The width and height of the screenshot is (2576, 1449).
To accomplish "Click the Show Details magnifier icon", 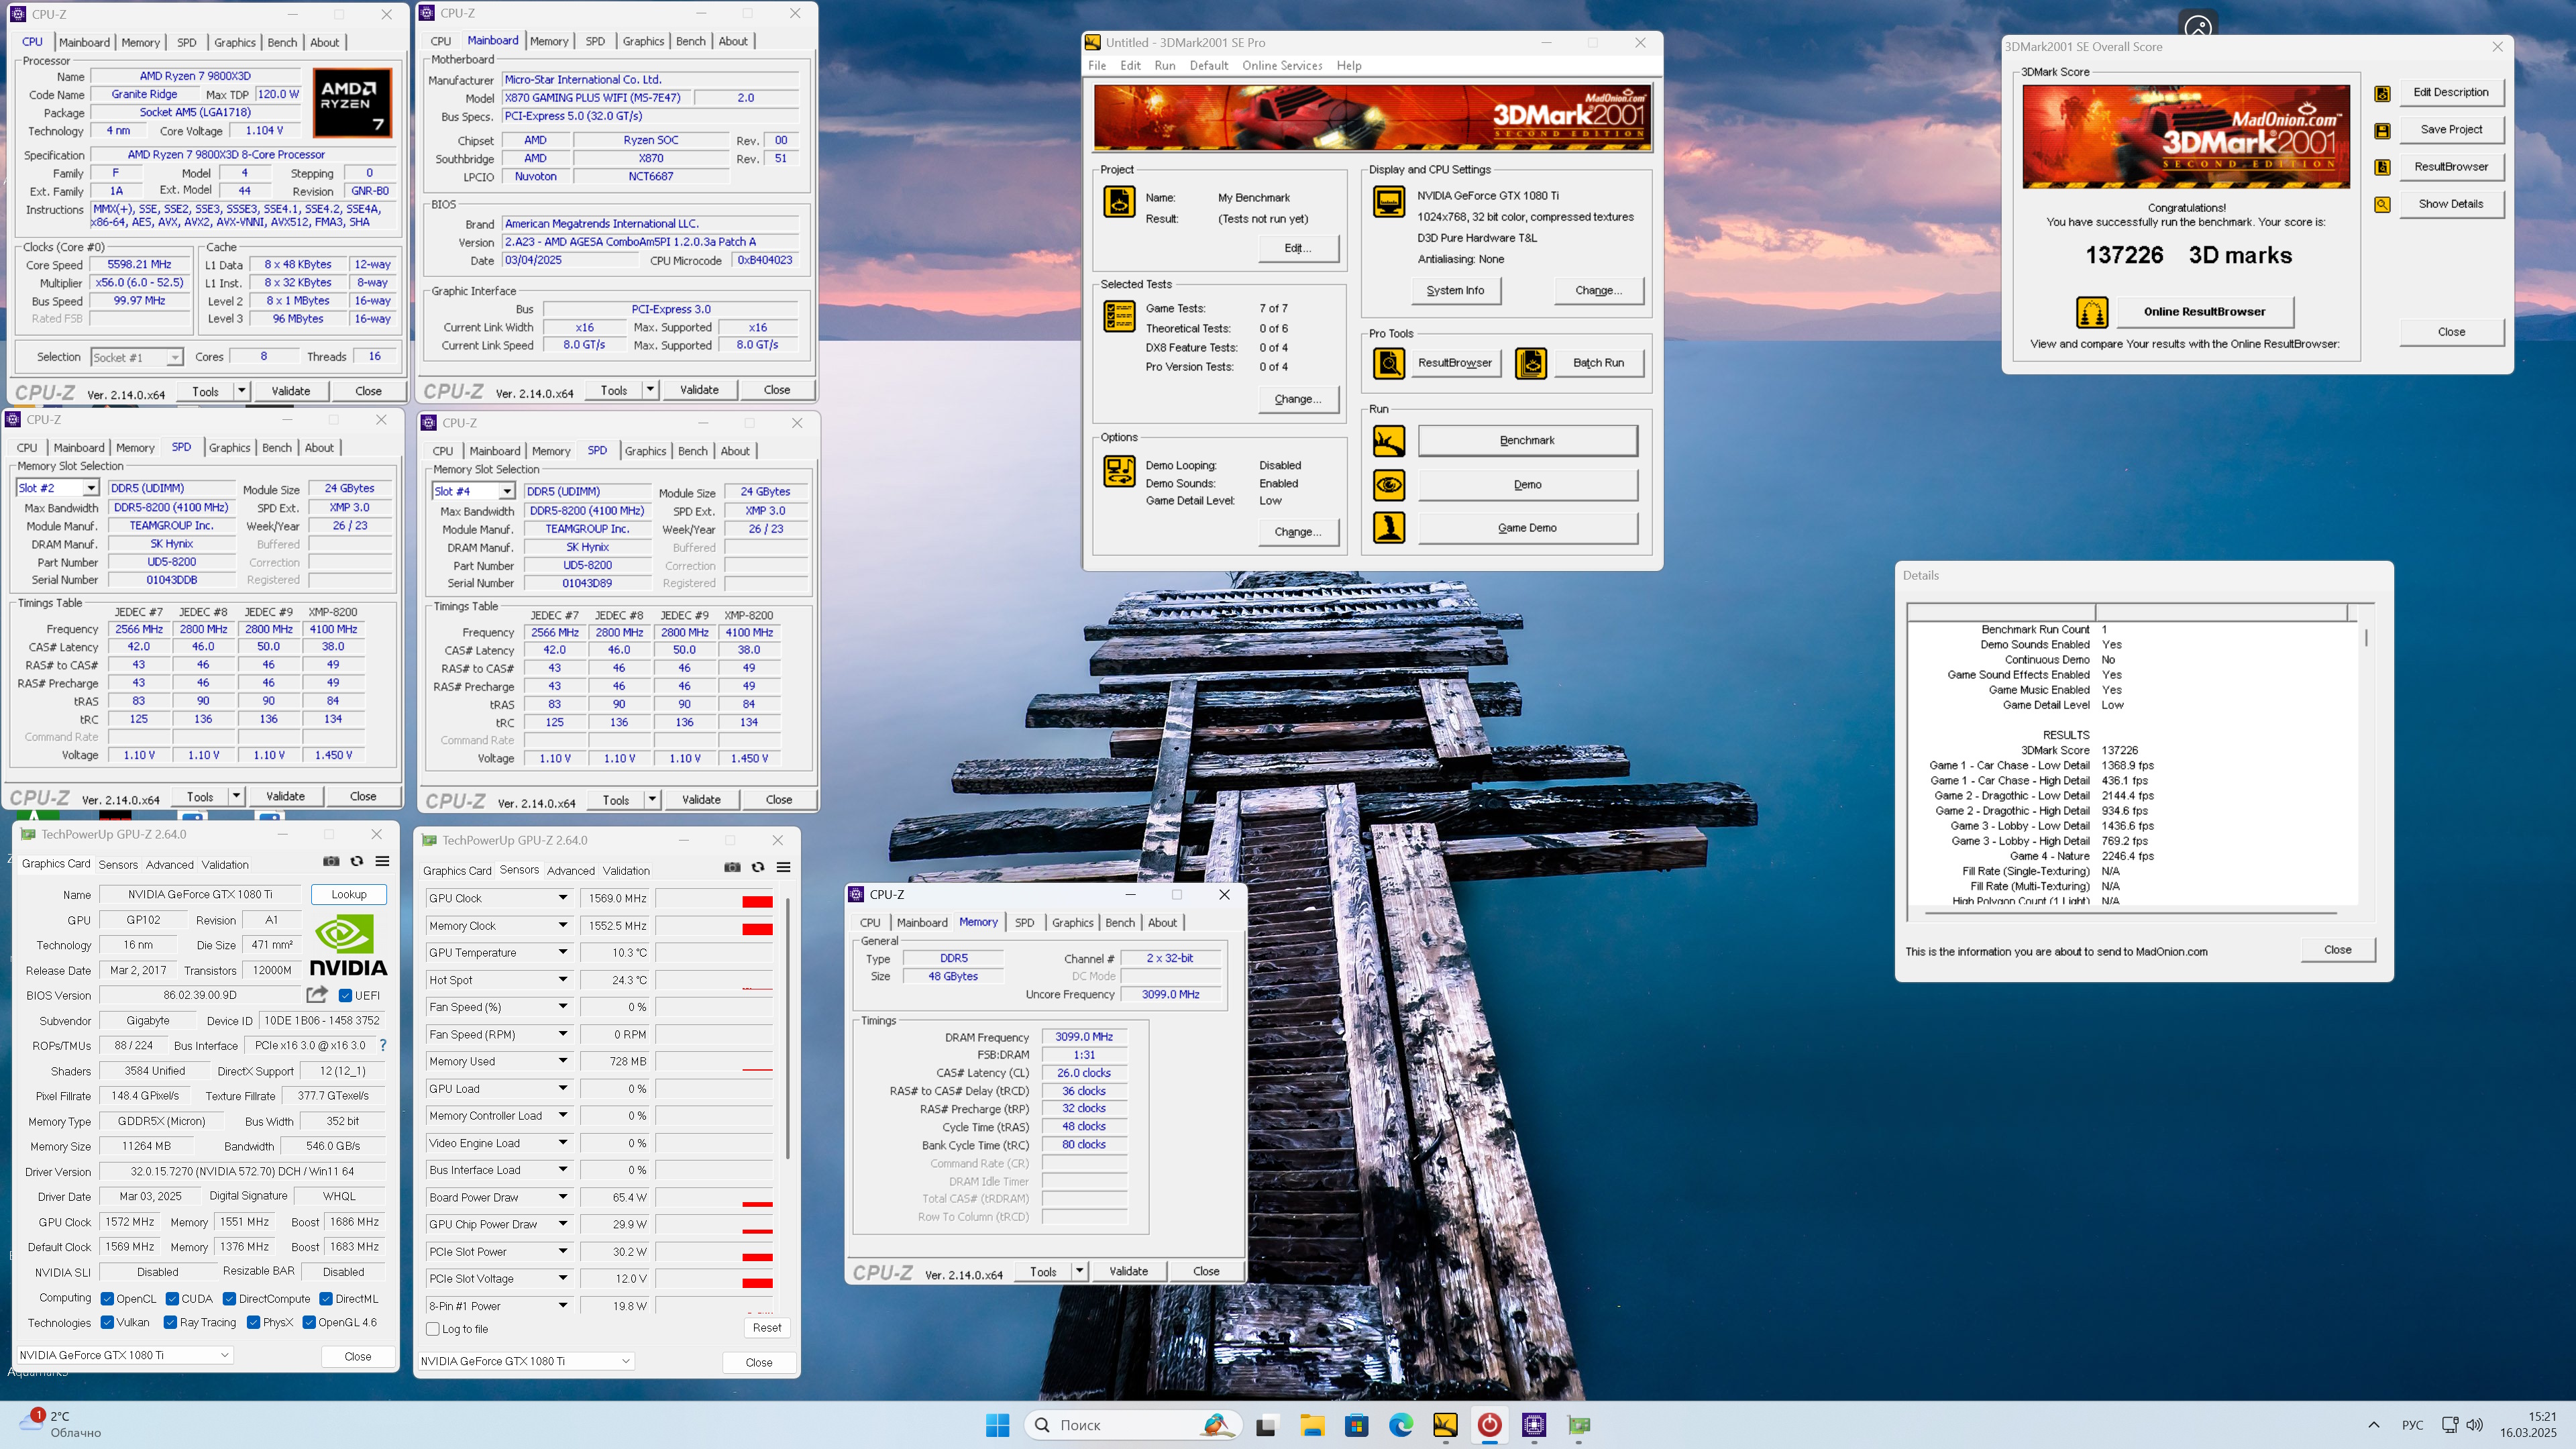I will [x=2382, y=204].
